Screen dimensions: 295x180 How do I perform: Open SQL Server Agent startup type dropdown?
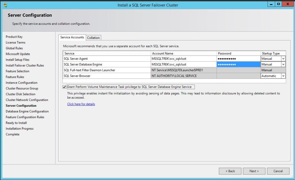pyautogui.click(x=283, y=59)
